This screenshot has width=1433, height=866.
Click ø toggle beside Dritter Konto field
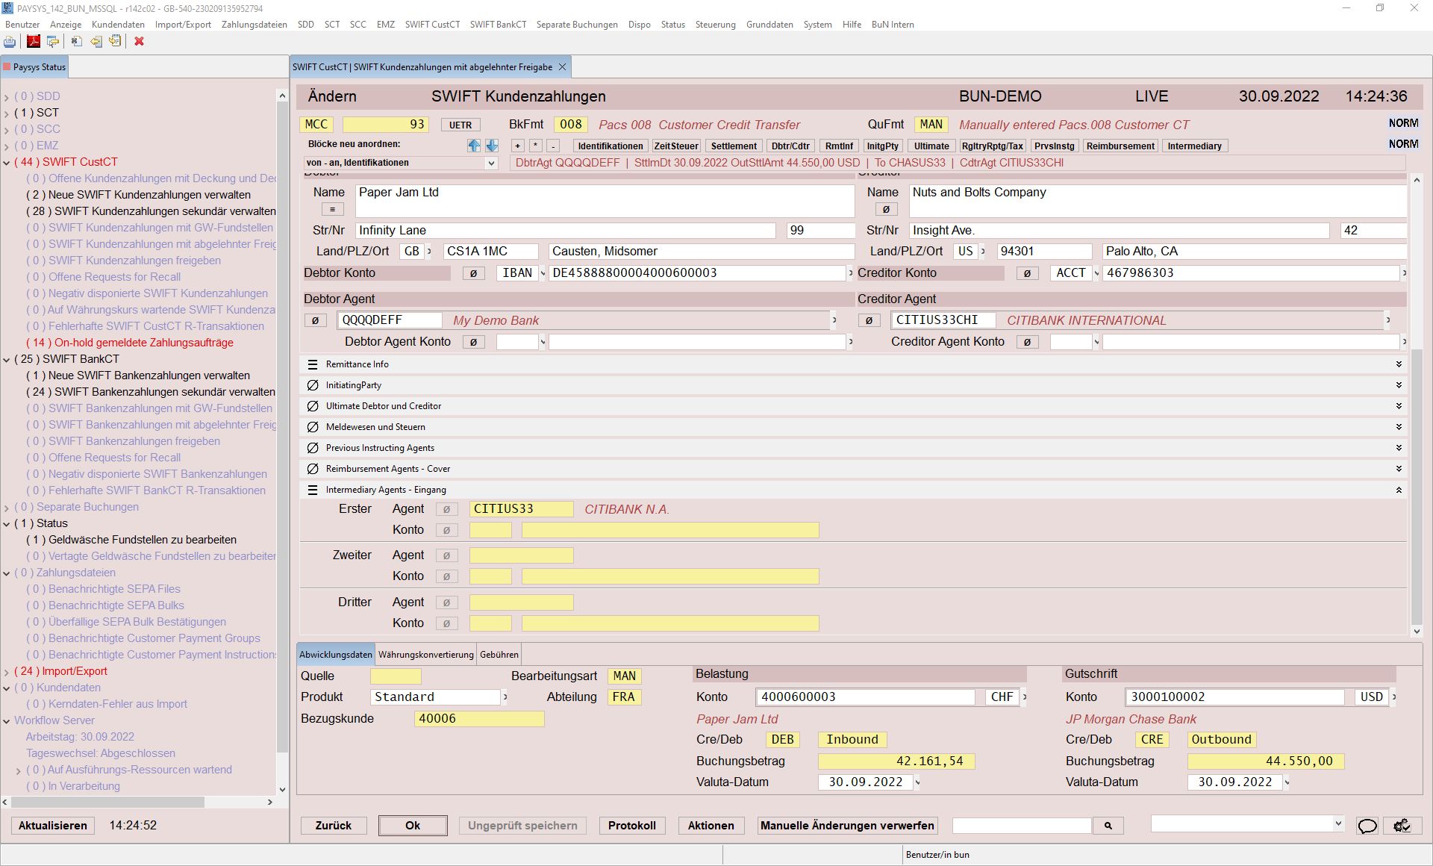pos(446,623)
